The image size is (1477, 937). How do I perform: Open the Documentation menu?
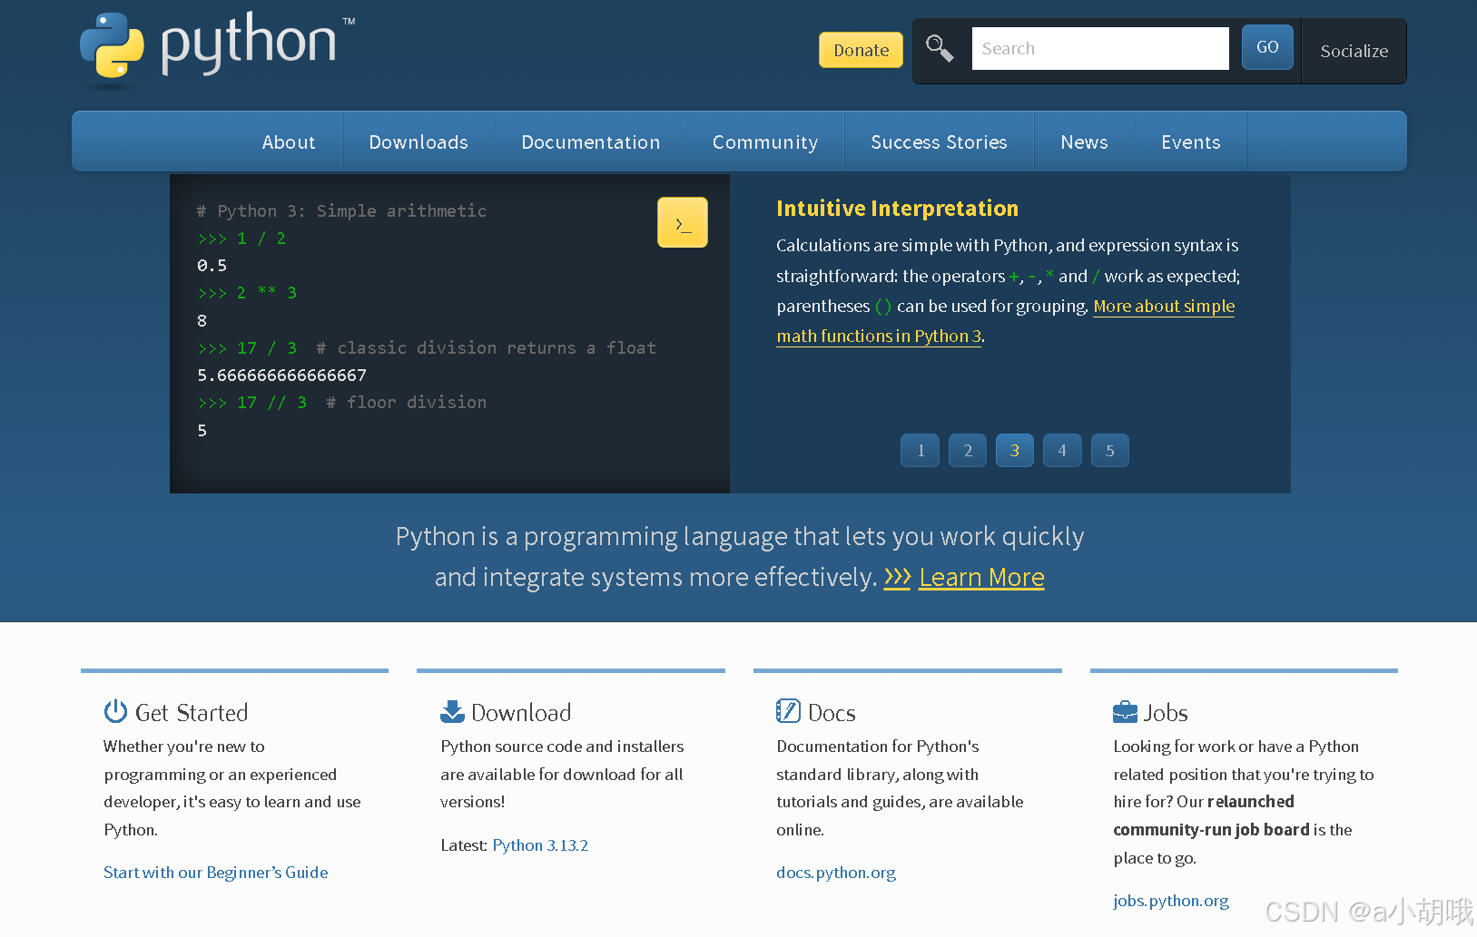coord(591,142)
